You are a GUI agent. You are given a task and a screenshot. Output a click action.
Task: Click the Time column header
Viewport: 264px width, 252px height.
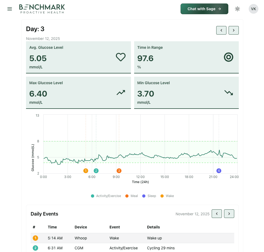point(52,227)
